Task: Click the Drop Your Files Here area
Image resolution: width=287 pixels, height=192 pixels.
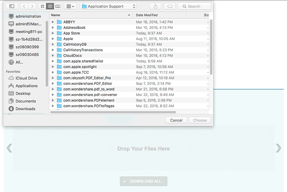Action: coord(143,148)
